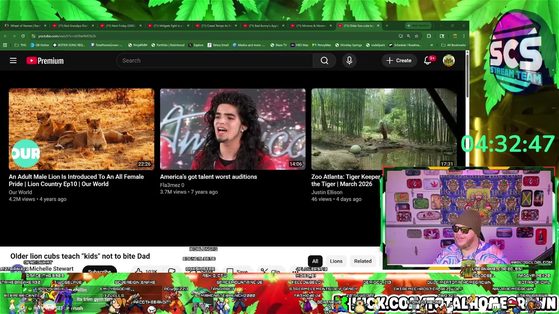Reload the current page
Screen dimensions: 559x314
point(23,36)
